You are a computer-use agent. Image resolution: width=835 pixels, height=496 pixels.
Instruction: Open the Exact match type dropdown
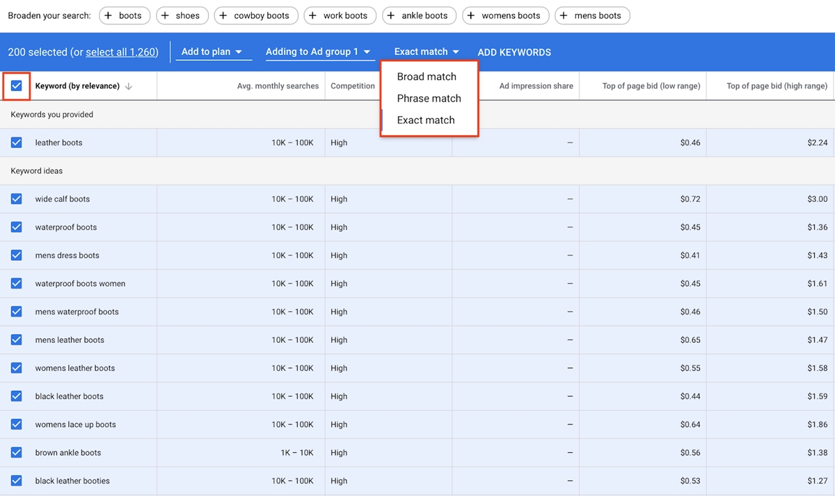point(427,52)
